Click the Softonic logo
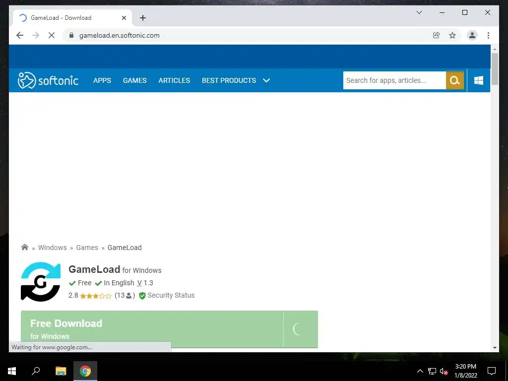This screenshot has width=508, height=381. coord(48,80)
